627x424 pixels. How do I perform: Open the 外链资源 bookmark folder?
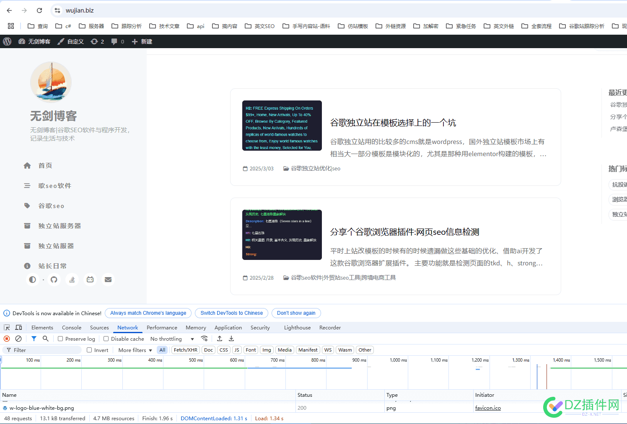391,26
